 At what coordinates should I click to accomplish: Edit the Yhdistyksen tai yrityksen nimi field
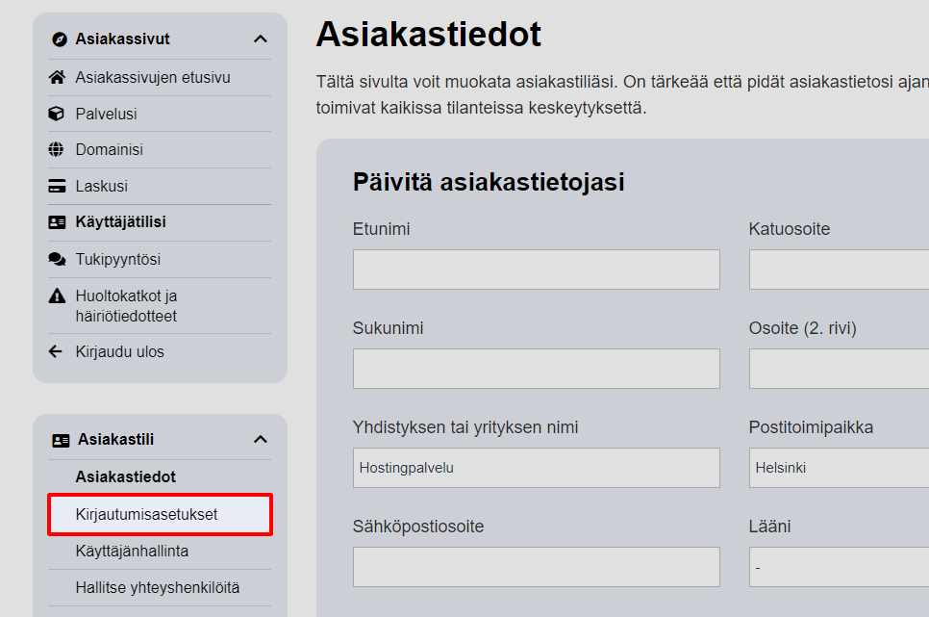(x=536, y=468)
